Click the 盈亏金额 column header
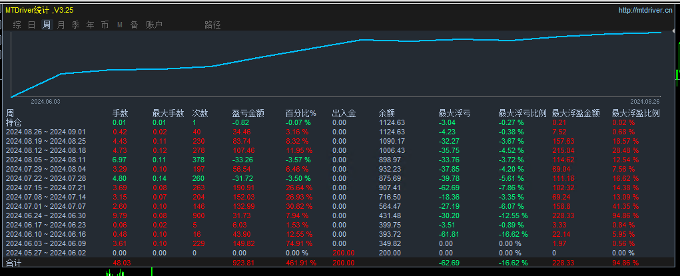This screenshot has width=680, height=276. click(x=248, y=114)
